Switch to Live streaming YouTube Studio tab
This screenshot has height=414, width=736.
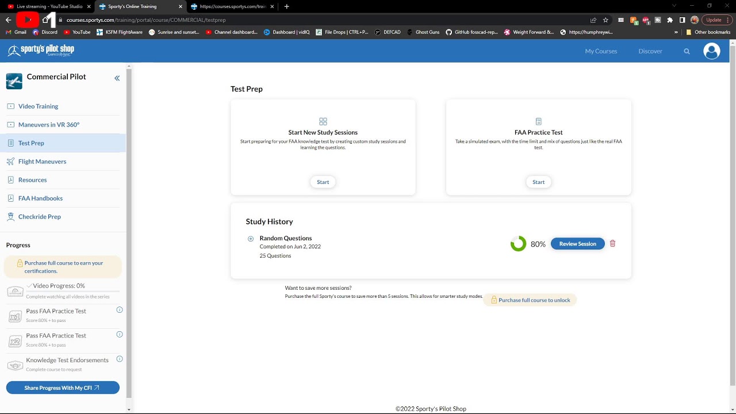click(48, 6)
